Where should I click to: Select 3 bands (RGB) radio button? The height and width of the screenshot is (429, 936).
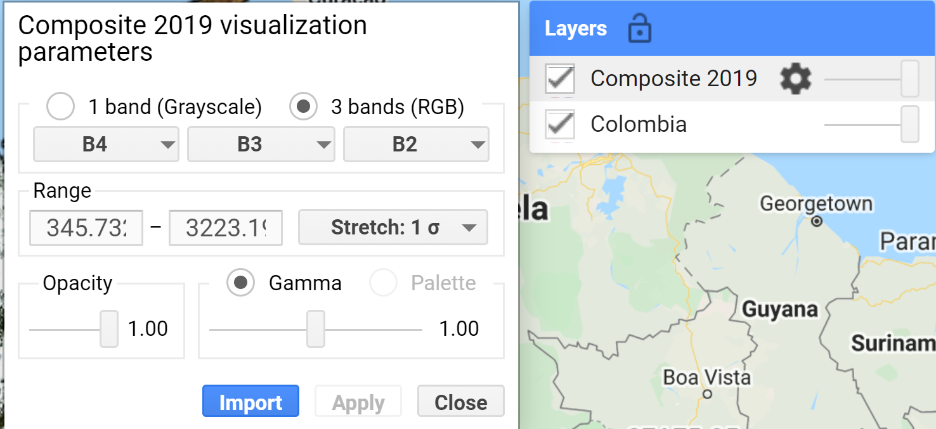304,107
